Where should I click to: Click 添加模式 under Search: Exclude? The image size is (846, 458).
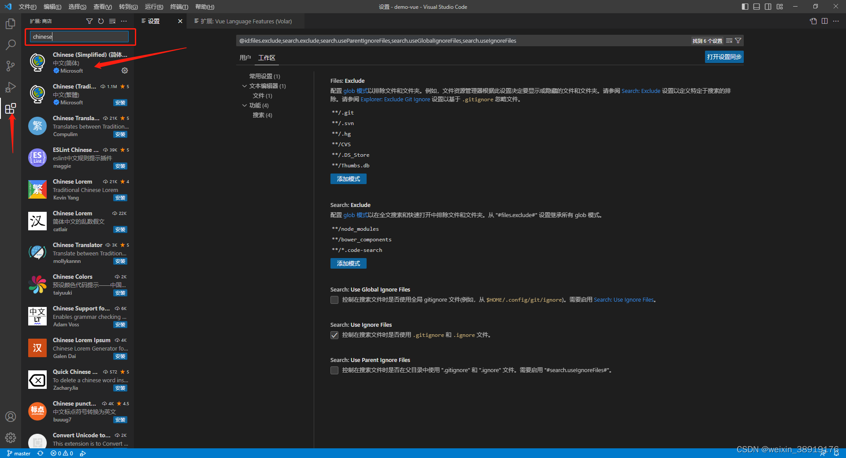pyautogui.click(x=348, y=263)
